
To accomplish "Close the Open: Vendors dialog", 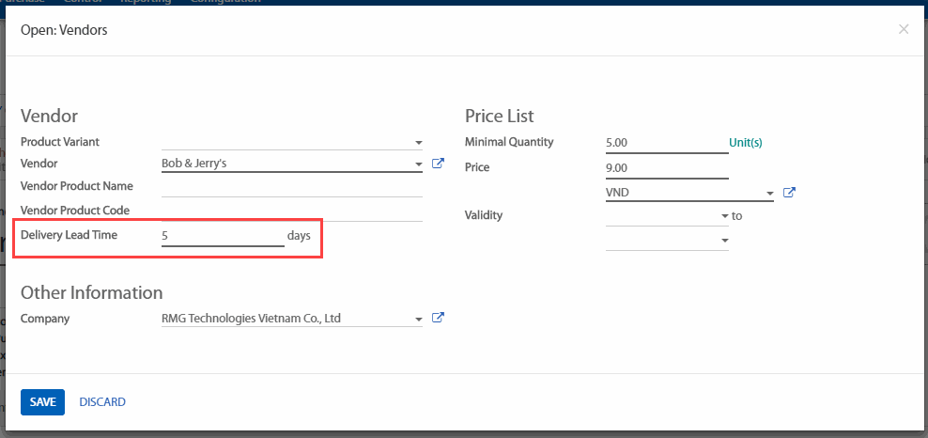I will click(x=904, y=29).
